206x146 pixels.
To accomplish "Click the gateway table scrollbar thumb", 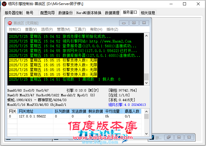I will pyautogui.click(x=147, y=117).
